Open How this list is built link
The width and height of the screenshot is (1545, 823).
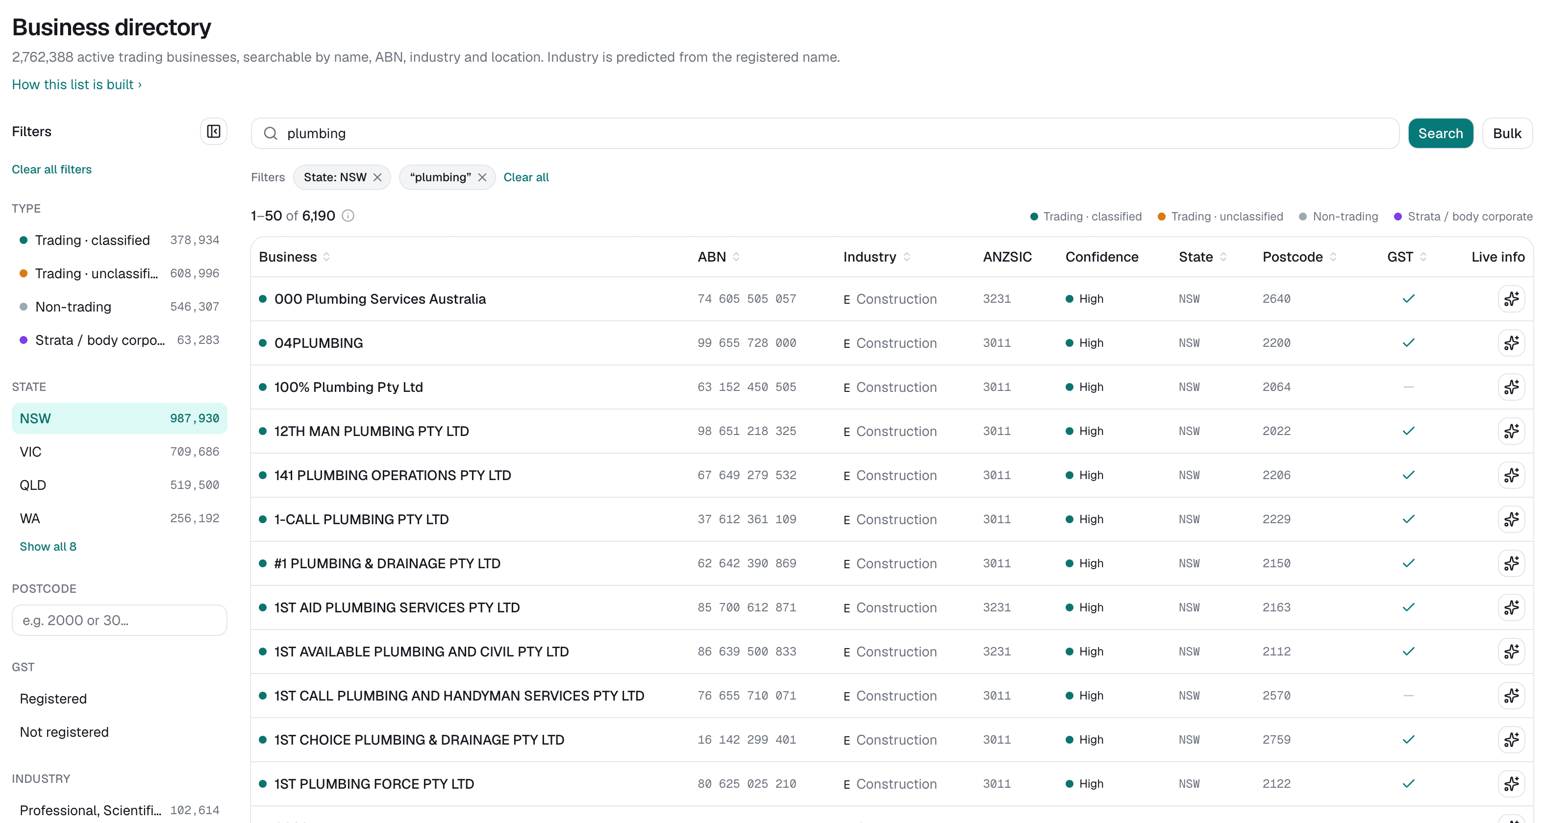(x=77, y=85)
